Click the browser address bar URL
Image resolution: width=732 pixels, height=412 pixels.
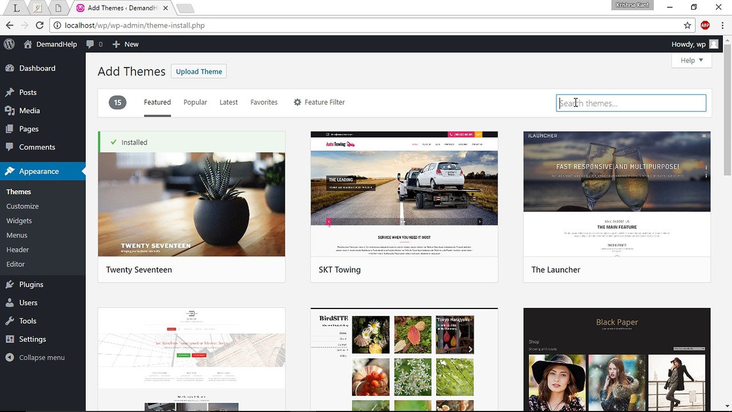pyautogui.click(x=134, y=25)
